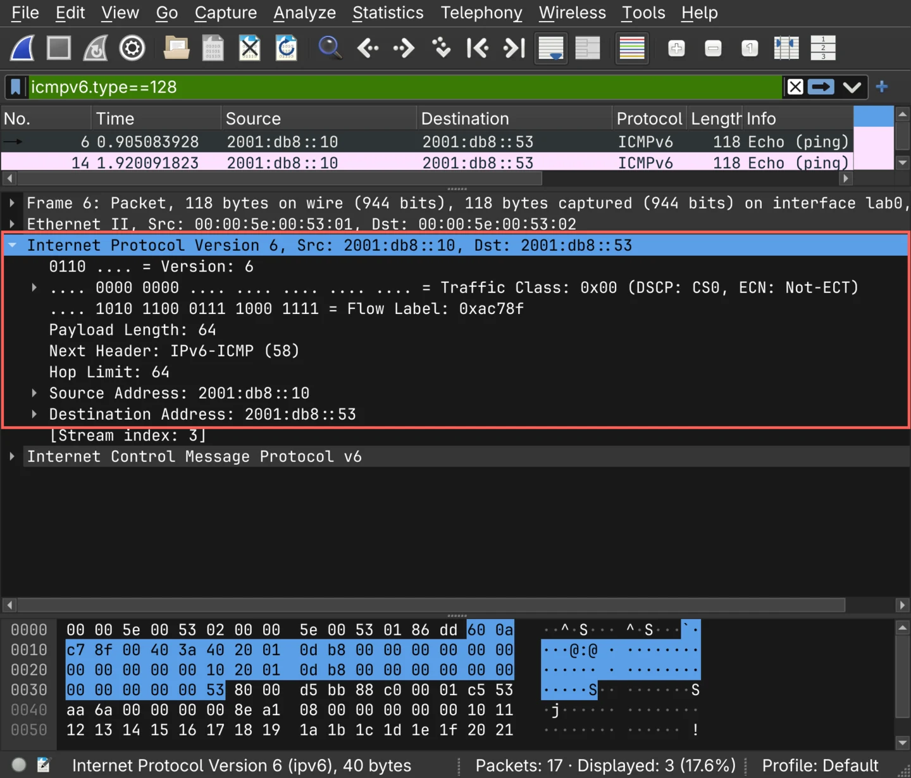The width and height of the screenshot is (911, 778).
Task: Clear the display filter with X button
Action: click(x=795, y=87)
